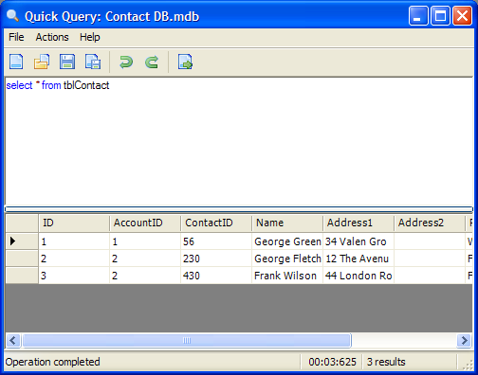Save the query using the floppy disk icon

[x=67, y=62]
